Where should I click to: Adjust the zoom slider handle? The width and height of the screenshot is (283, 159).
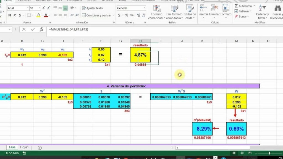[269, 153]
